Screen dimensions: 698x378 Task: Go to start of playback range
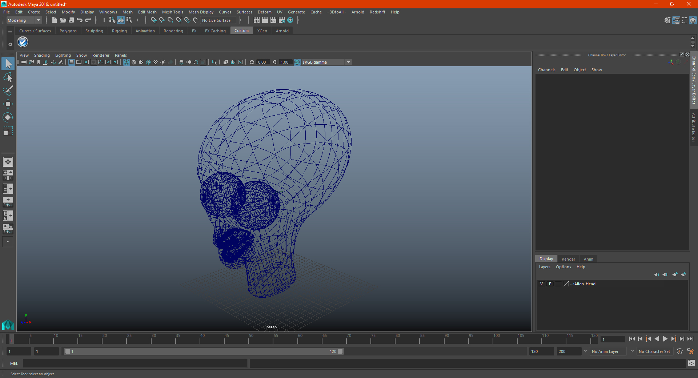[631, 339]
